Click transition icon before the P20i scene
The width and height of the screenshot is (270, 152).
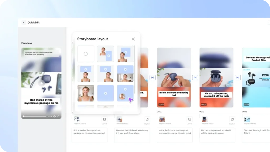tap(238, 78)
